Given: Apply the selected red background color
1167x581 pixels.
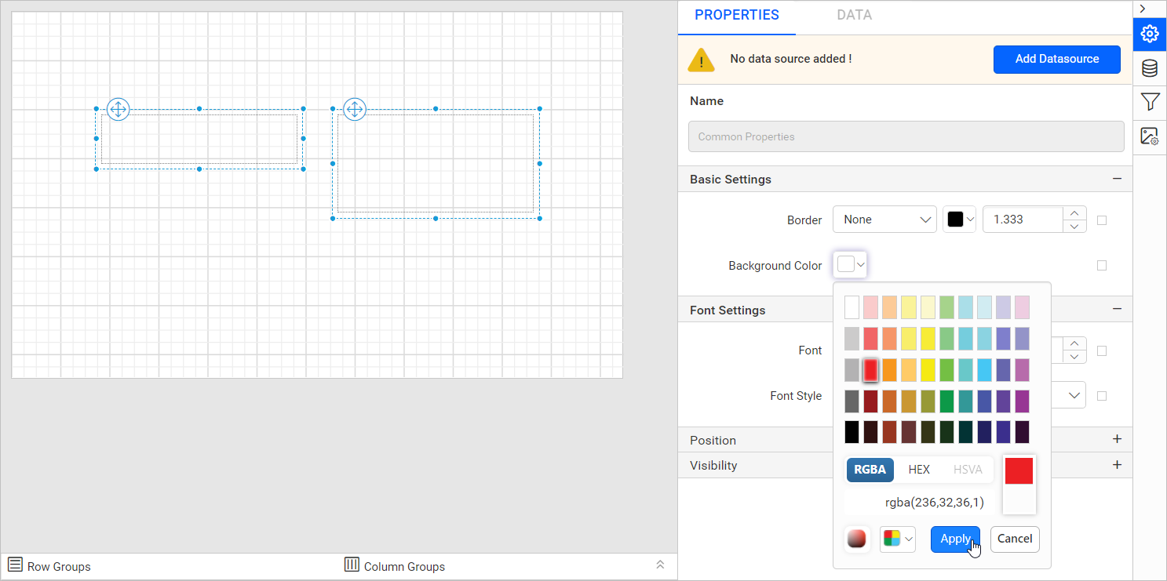Looking at the screenshot, I should (954, 539).
